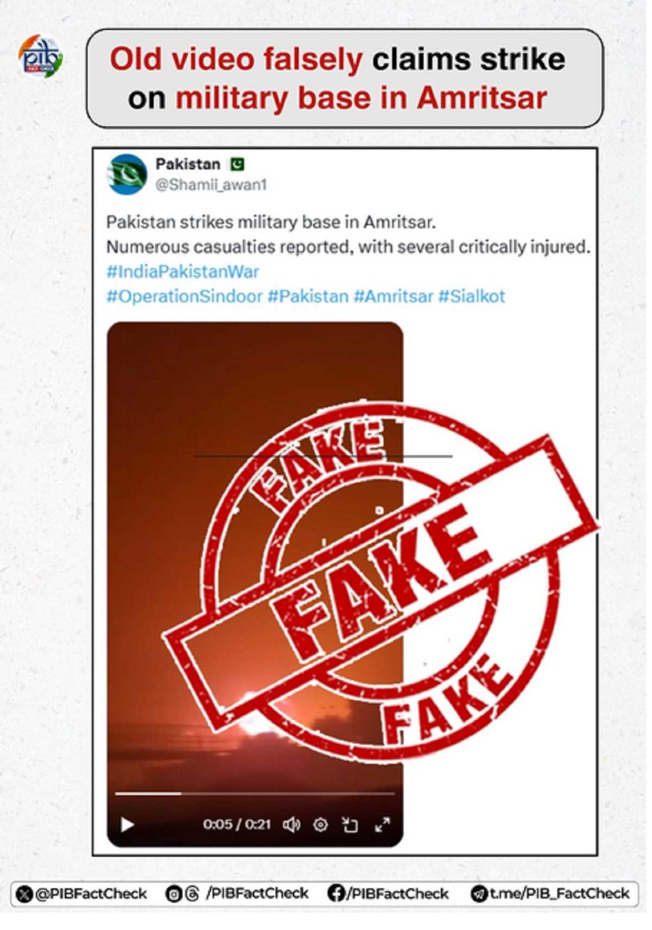This screenshot has width=652, height=930.
Task: Open video settings gear icon
Action: (x=321, y=825)
